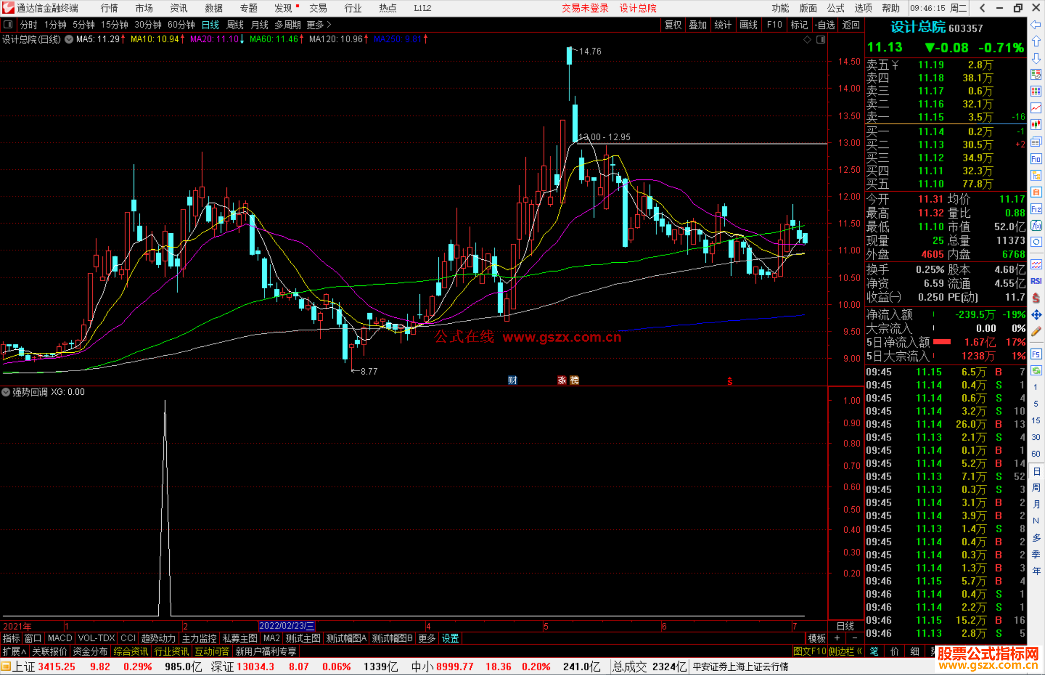Click the minus zoom button near 模板

coord(854,638)
